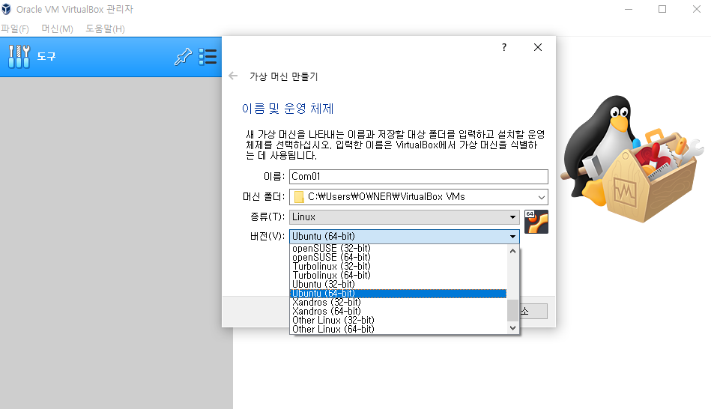Select highlighted Ubuntu (64-bit) list entry
711x409 pixels.
(x=398, y=294)
